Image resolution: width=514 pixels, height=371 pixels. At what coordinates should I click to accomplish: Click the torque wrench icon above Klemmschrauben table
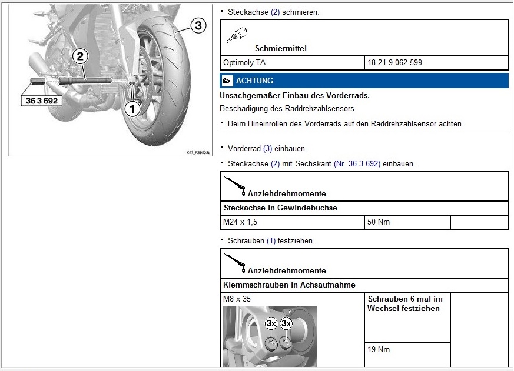[236, 263]
